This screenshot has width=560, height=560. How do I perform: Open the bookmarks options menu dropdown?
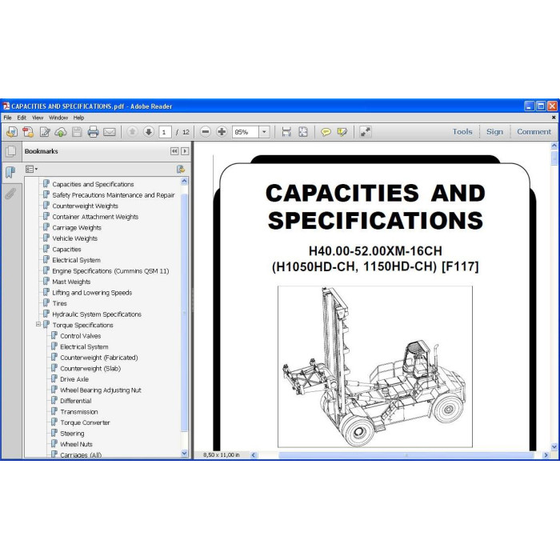click(31, 170)
